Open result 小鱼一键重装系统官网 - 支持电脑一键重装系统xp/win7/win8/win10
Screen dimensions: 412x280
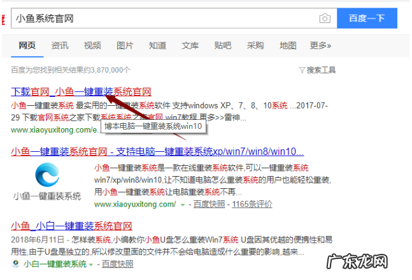click(157, 152)
